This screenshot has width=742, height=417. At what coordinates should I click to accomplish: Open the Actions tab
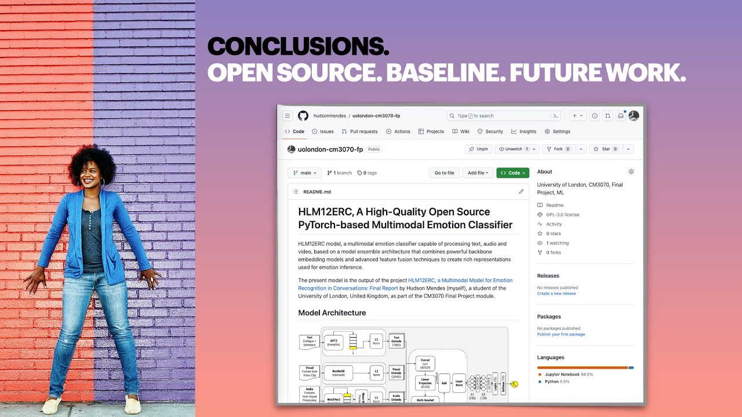[398, 131]
